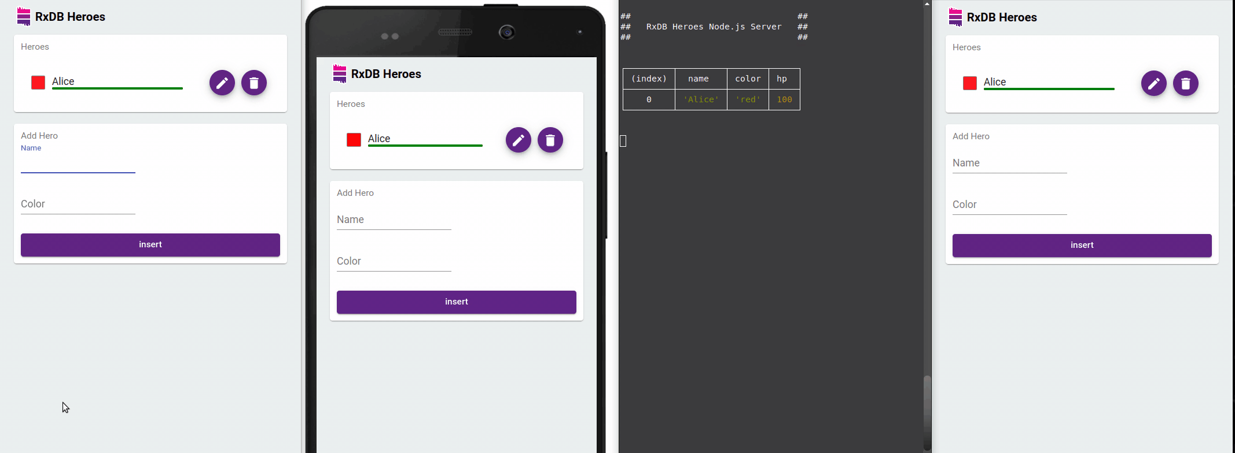The height and width of the screenshot is (453, 1235).
Task: Click 'Heroes' card heading in left window
Action: 35,47
